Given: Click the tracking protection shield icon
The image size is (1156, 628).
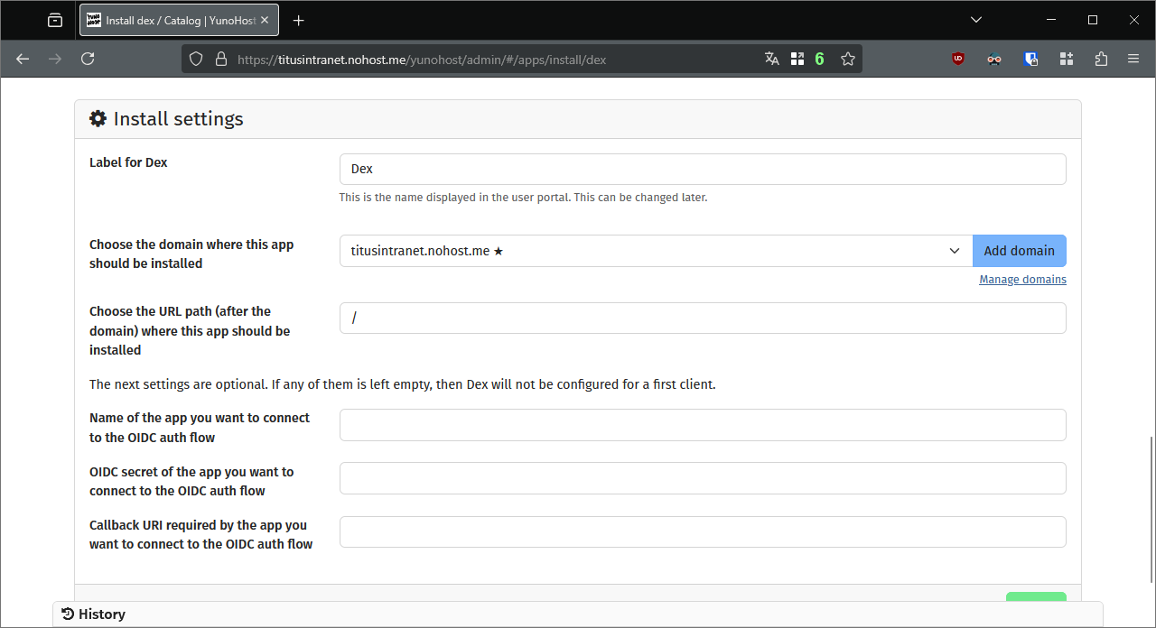Looking at the screenshot, I should click(x=196, y=59).
